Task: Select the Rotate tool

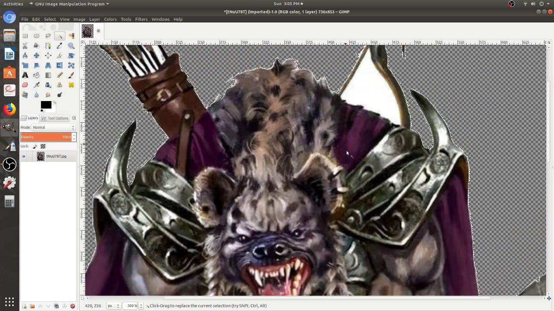Action: [71, 56]
